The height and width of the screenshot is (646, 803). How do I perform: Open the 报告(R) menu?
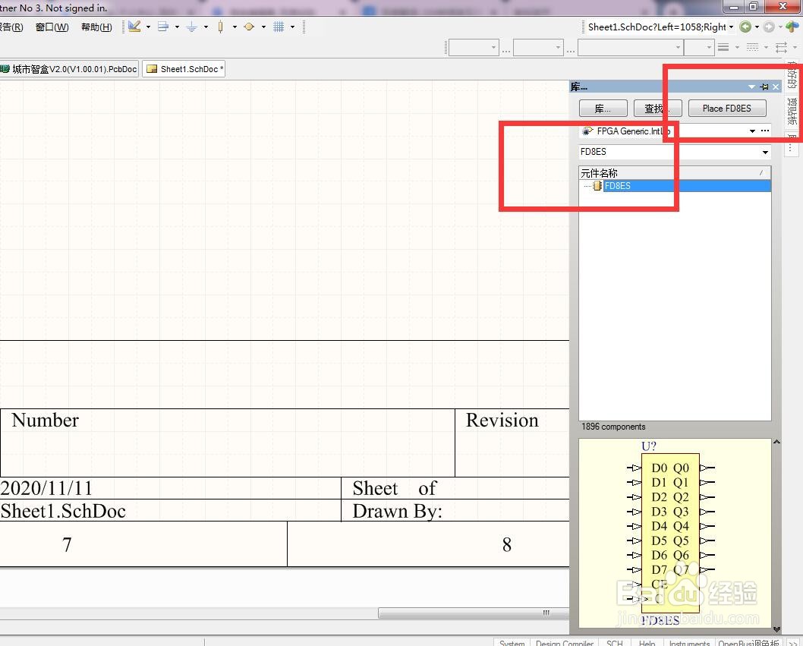click(x=11, y=27)
